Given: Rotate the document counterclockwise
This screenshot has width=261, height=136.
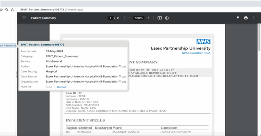Looking at the screenshot, I should pyautogui.click(x=167, y=18).
